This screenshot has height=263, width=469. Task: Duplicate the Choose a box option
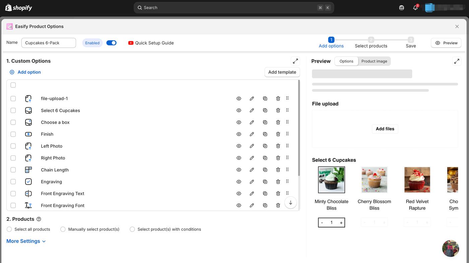265,122
